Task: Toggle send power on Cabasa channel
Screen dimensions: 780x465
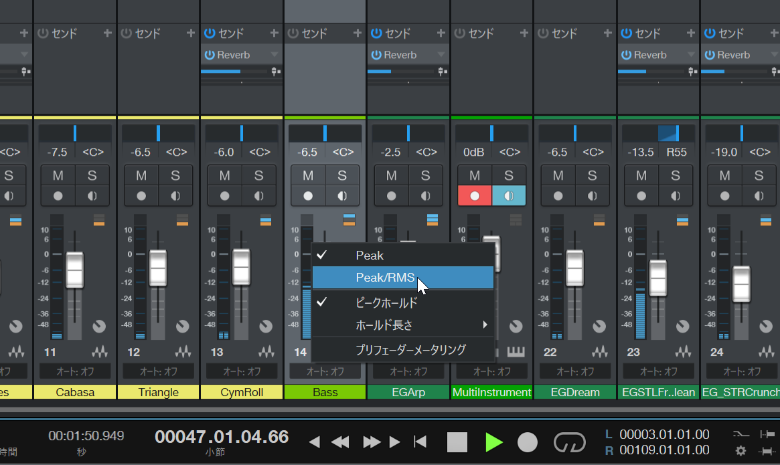Action: coord(43,33)
